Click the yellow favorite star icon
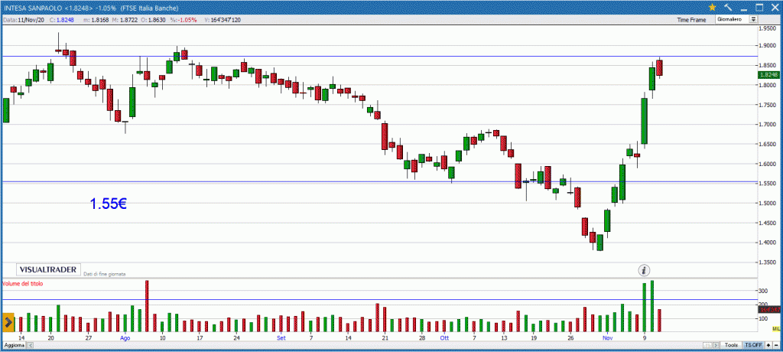The image size is (783, 352). [712, 7]
